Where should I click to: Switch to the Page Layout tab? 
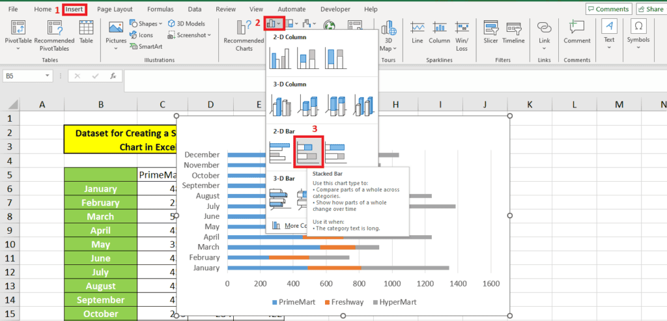tap(115, 9)
